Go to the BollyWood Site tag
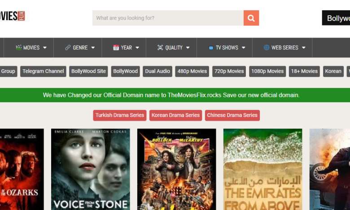Screen dimensions: 350x210 (88, 71)
